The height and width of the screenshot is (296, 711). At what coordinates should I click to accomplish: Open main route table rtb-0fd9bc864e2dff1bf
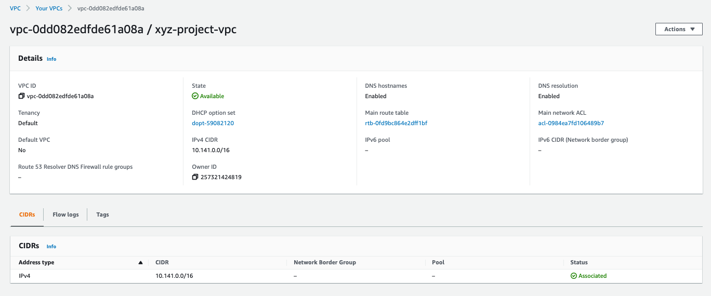click(396, 123)
